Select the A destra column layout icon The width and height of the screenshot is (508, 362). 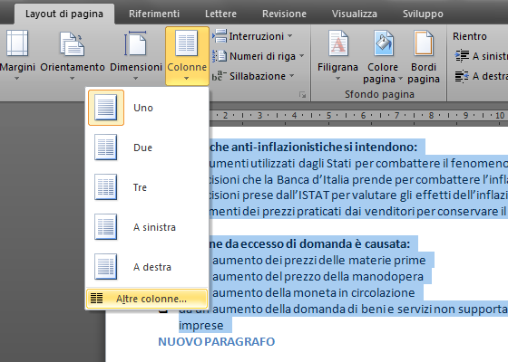coord(106,267)
